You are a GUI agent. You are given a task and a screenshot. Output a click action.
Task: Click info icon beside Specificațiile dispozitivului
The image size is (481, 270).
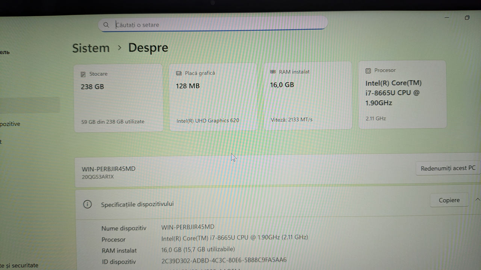[x=87, y=204]
